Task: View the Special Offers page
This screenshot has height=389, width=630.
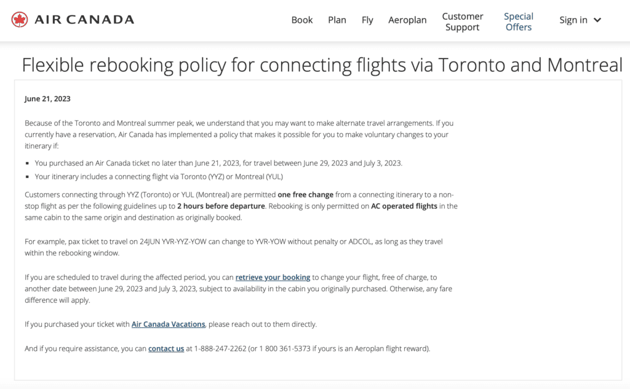Action: coord(519,22)
